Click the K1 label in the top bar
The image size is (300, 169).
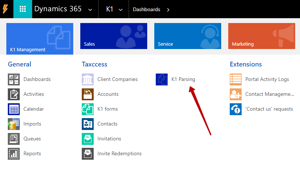(110, 9)
